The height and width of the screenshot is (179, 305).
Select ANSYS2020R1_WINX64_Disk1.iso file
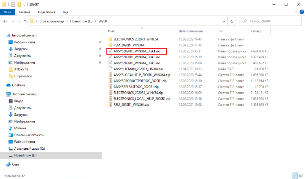[x=136, y=51]
